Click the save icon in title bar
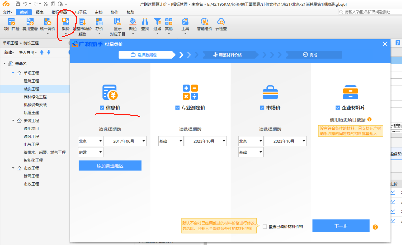Image resolution: width=402 pixels, height=245 pixels. pos(18,4)
